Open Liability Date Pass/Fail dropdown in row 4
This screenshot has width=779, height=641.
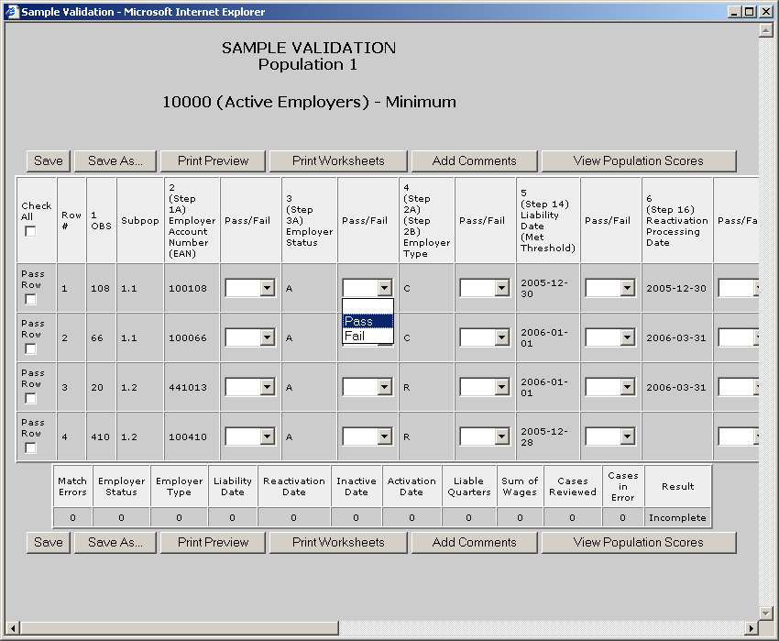[609, 437]
